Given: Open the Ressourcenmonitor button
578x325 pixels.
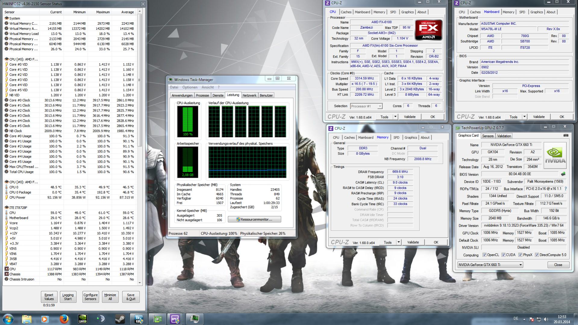Looking at the screenshot, I should [255, 219].
